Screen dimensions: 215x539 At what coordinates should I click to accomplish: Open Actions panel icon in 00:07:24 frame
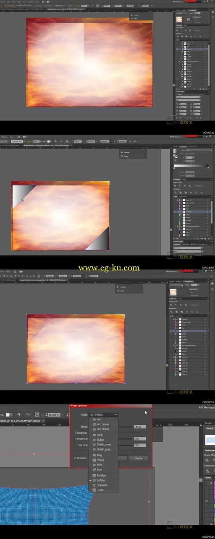118,287
